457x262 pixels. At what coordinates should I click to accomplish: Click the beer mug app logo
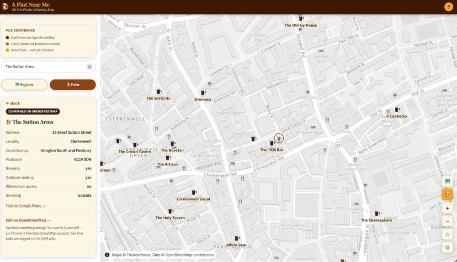5,6
